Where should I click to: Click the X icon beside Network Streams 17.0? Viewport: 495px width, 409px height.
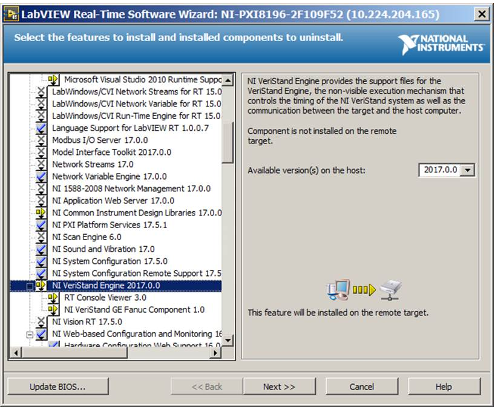pos(41,164)
